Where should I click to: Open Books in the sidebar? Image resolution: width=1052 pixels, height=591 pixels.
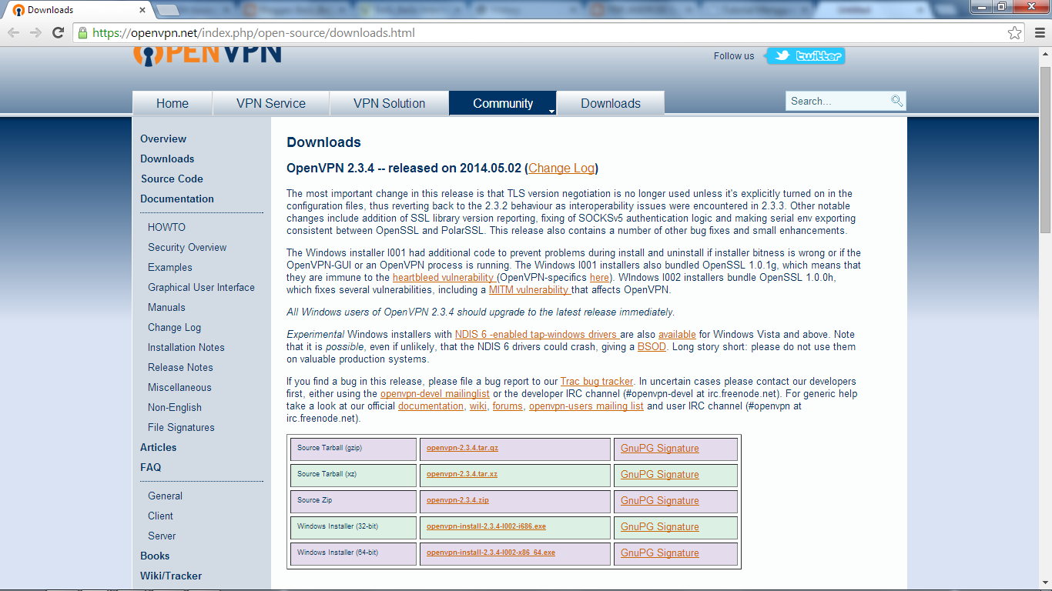pyautogui.click(x=155, y=556)
